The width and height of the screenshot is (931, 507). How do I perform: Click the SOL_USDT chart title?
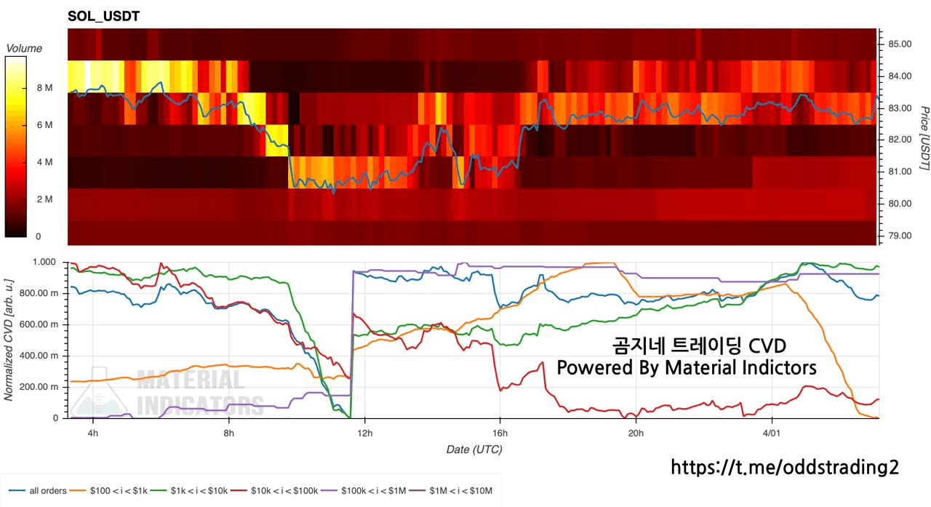point(104,15)
